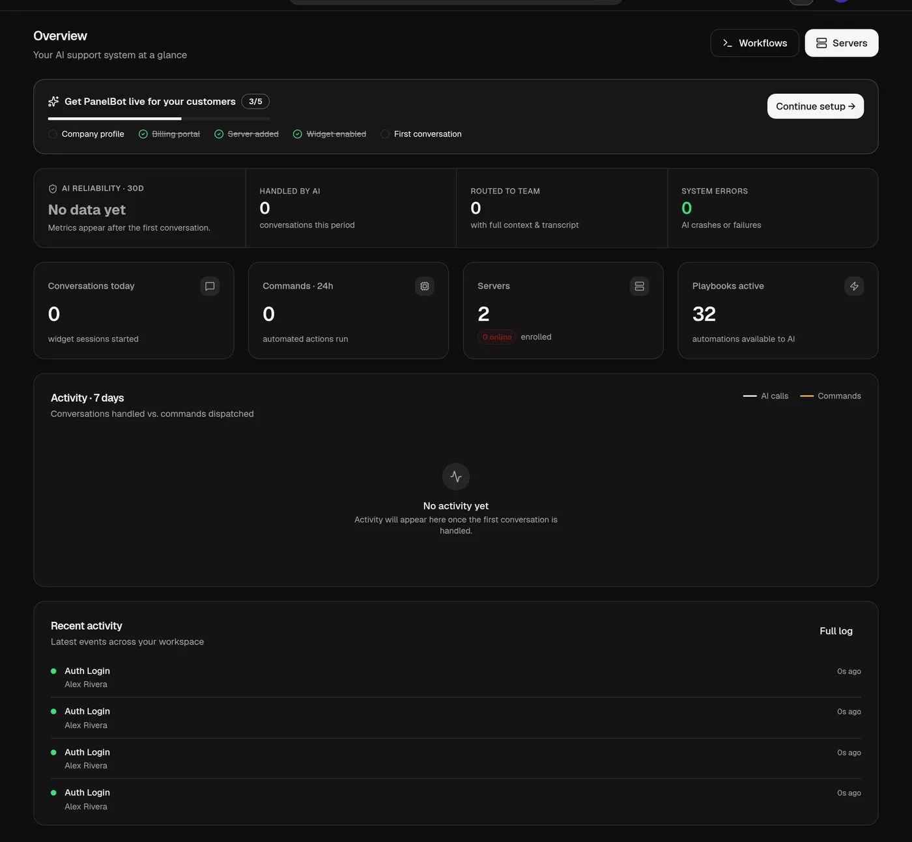The image size is (912, 842).
Task: Click the automated actions run caption
Action: coord(306,339)
